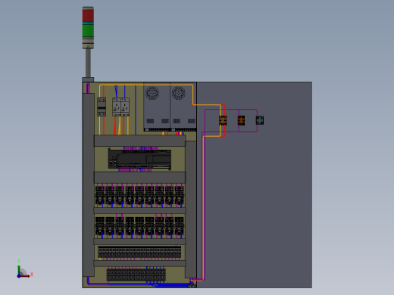Pick the fan of the right power supply

tap(179, 93)
